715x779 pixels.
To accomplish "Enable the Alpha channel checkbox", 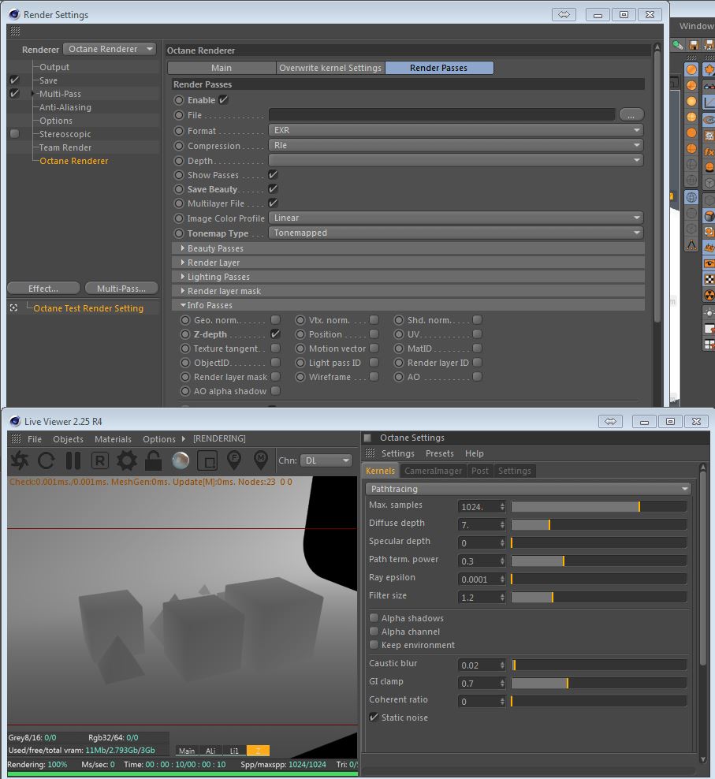I will click(x=374, y=632).
